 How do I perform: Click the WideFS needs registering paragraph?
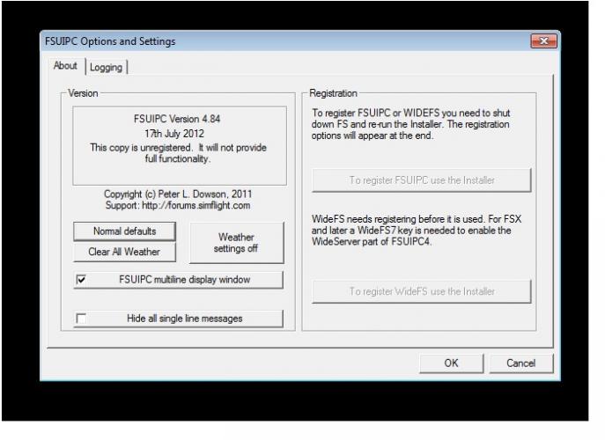coord(417,231)
